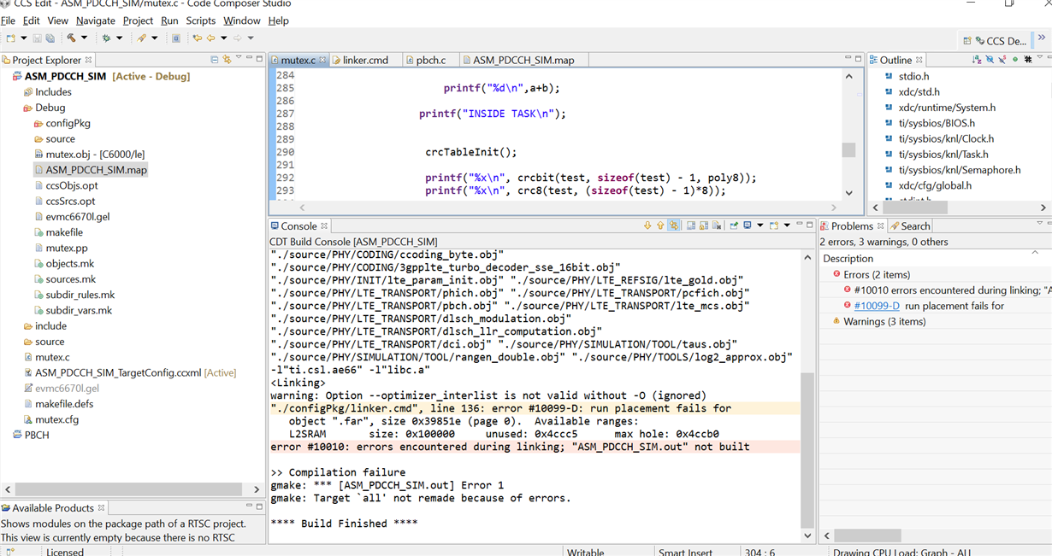Minimize the Project Explorer panel
Image resolution: width=1052 pixels, height=556 pixels.
[249, 58]
